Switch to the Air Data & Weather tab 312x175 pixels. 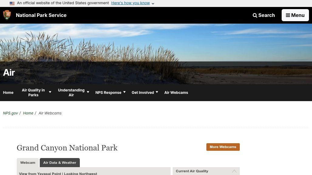click(59, 163)
